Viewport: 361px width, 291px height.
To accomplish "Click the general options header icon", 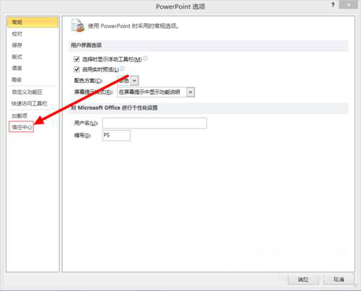I will 78,25.
